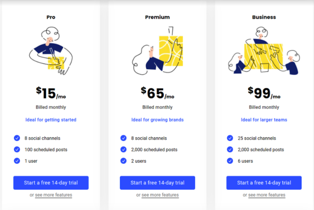Click the Ideal for growing brands text
314x210 pixels.
(x=157, y=120)
